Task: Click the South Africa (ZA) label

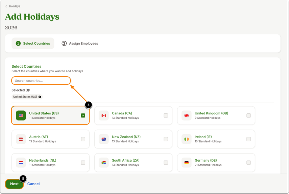Action: (x=126, y=160)
